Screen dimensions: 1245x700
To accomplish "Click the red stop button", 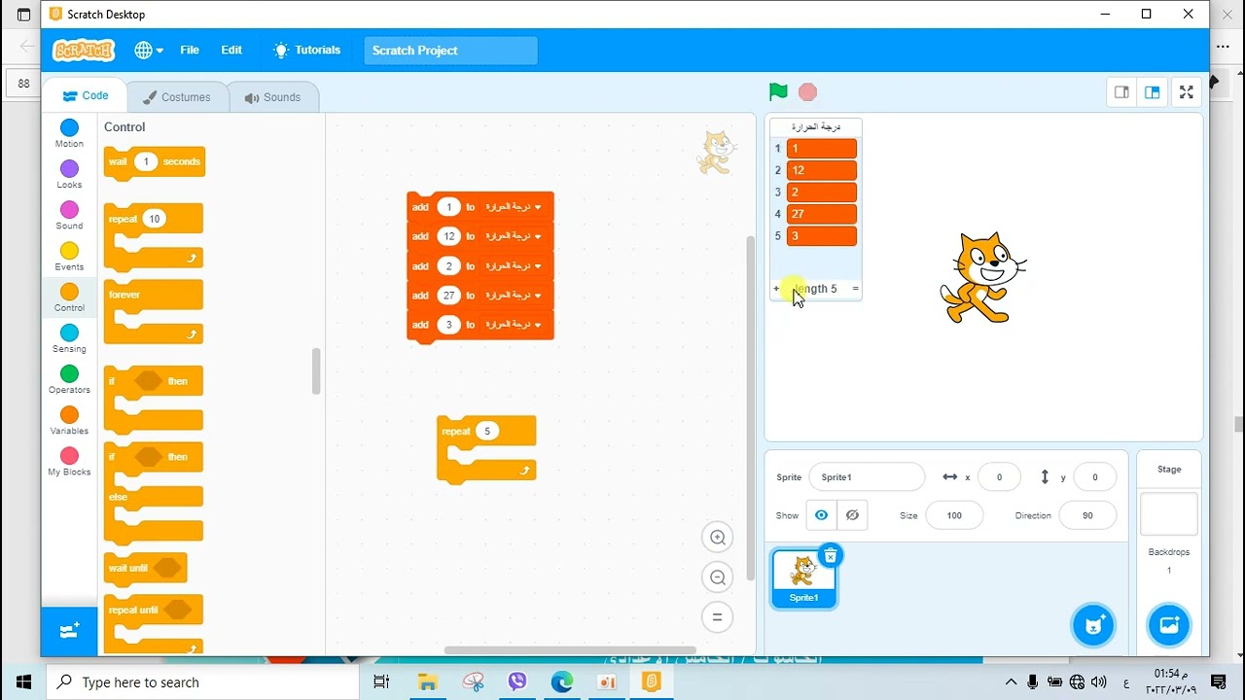I will coord(807,92).
